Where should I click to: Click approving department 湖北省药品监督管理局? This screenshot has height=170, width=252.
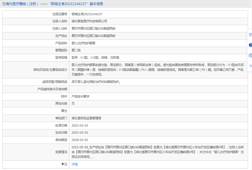(x=86, y=118)
